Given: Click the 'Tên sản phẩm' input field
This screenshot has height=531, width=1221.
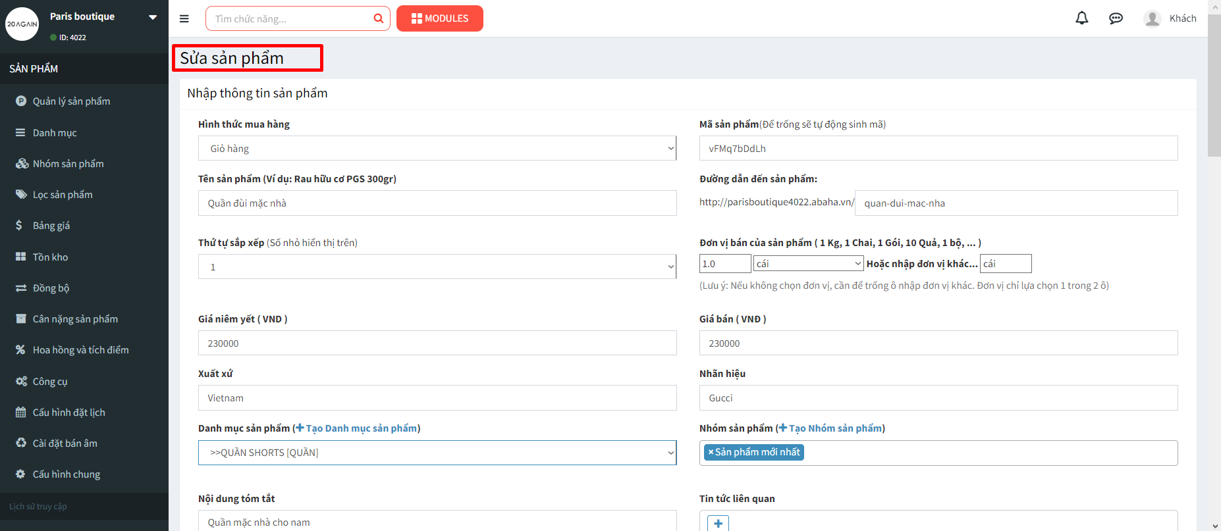Looking at the screenshot, I should 437,203.
